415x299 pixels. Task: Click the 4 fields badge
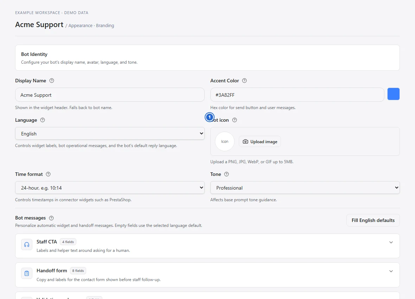point(68,242)
